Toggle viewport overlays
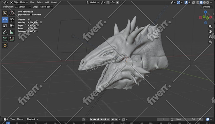215x124 pixels. tap(186, 3)
